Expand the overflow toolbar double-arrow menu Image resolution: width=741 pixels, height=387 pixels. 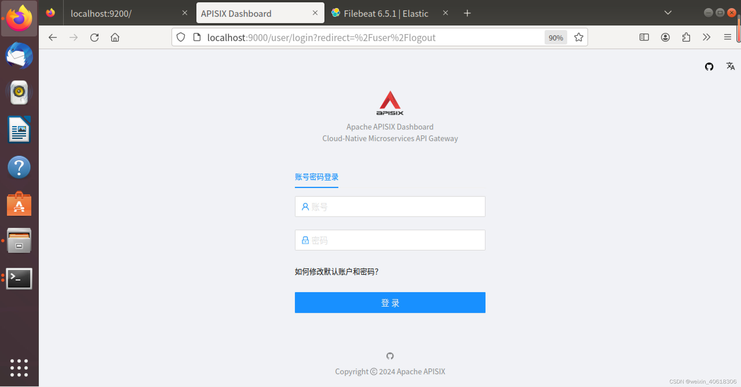click(706, 37)
